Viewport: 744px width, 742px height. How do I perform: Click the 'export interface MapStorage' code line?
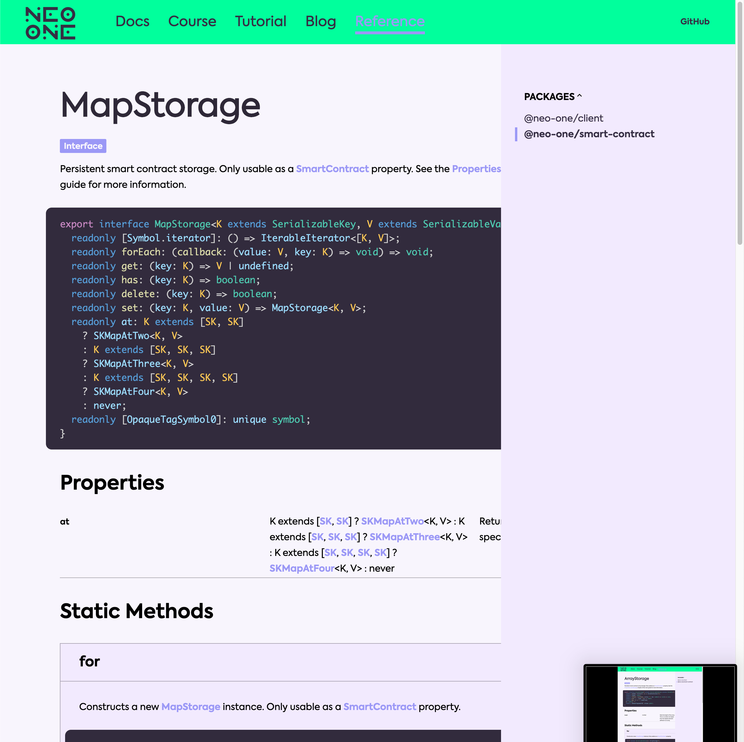click(280, 224)
